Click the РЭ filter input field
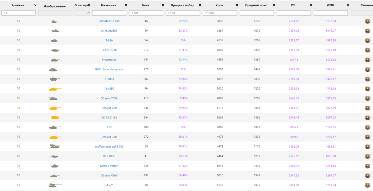373x191 pixels. pyautogui.click(x=294, y=13)
